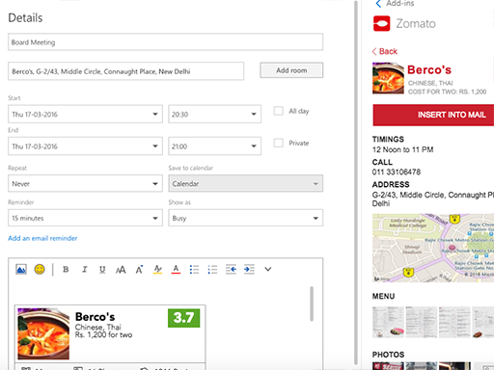This screenshot has width=494, height=370.
Task: Click the increase font size icon
Action: point(139,270)
